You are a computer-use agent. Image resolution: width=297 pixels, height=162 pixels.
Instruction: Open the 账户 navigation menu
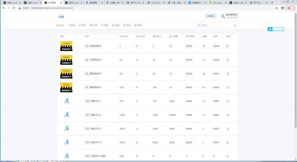coord(82,26)
